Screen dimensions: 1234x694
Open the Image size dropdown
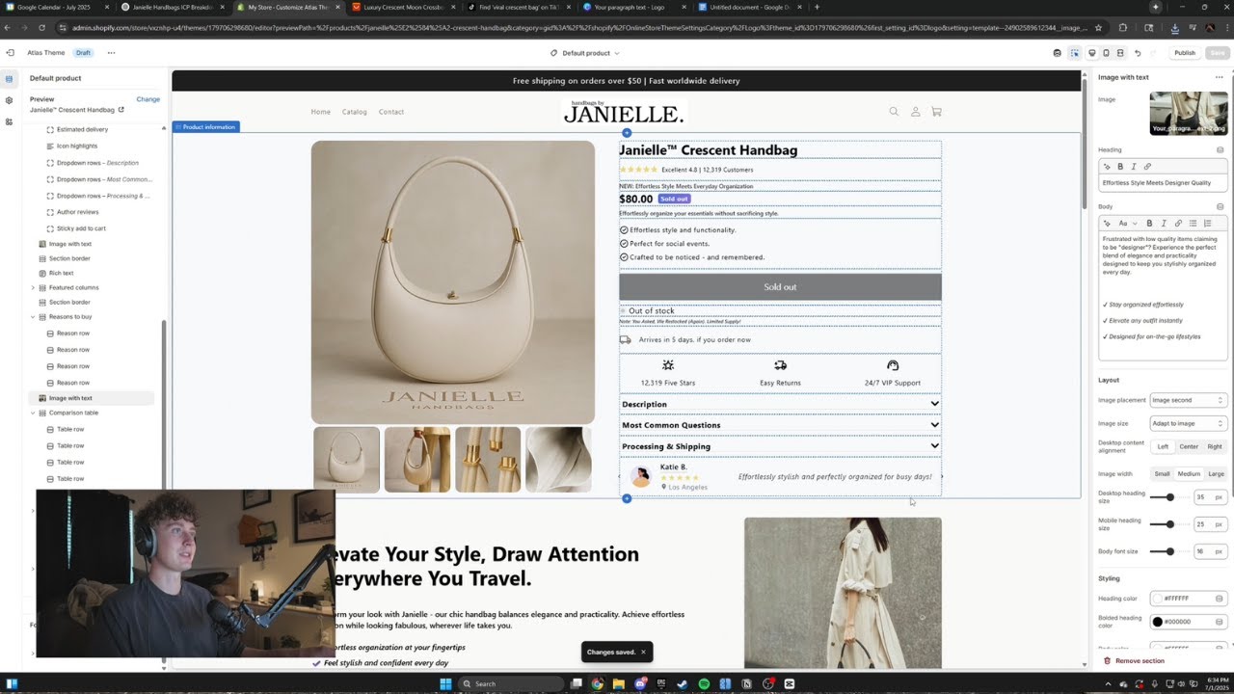coord(1188,423)
